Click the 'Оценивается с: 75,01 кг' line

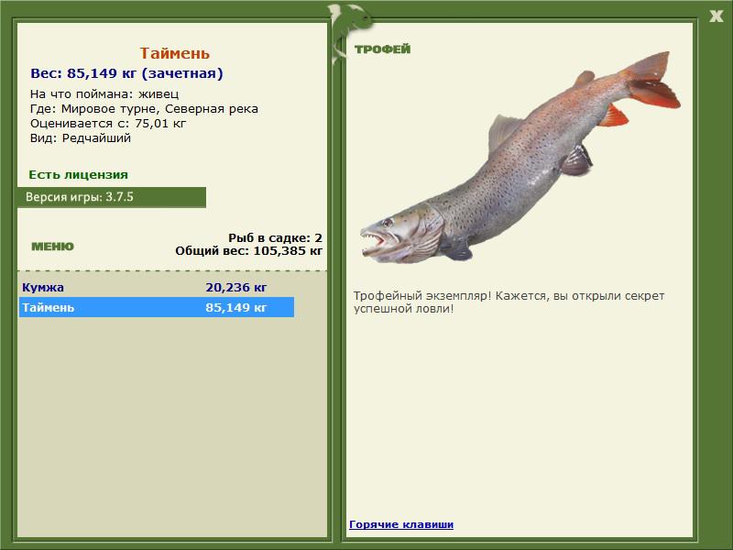[108, 124]
